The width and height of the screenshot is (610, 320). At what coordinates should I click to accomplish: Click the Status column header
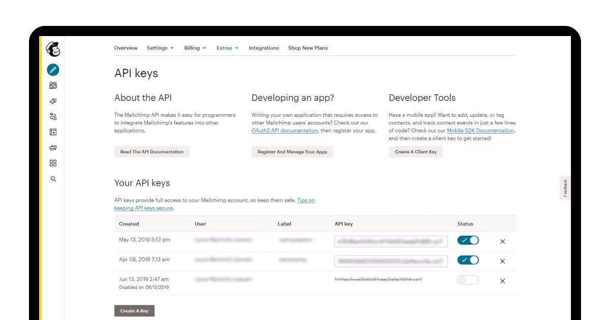pos(465,223)
